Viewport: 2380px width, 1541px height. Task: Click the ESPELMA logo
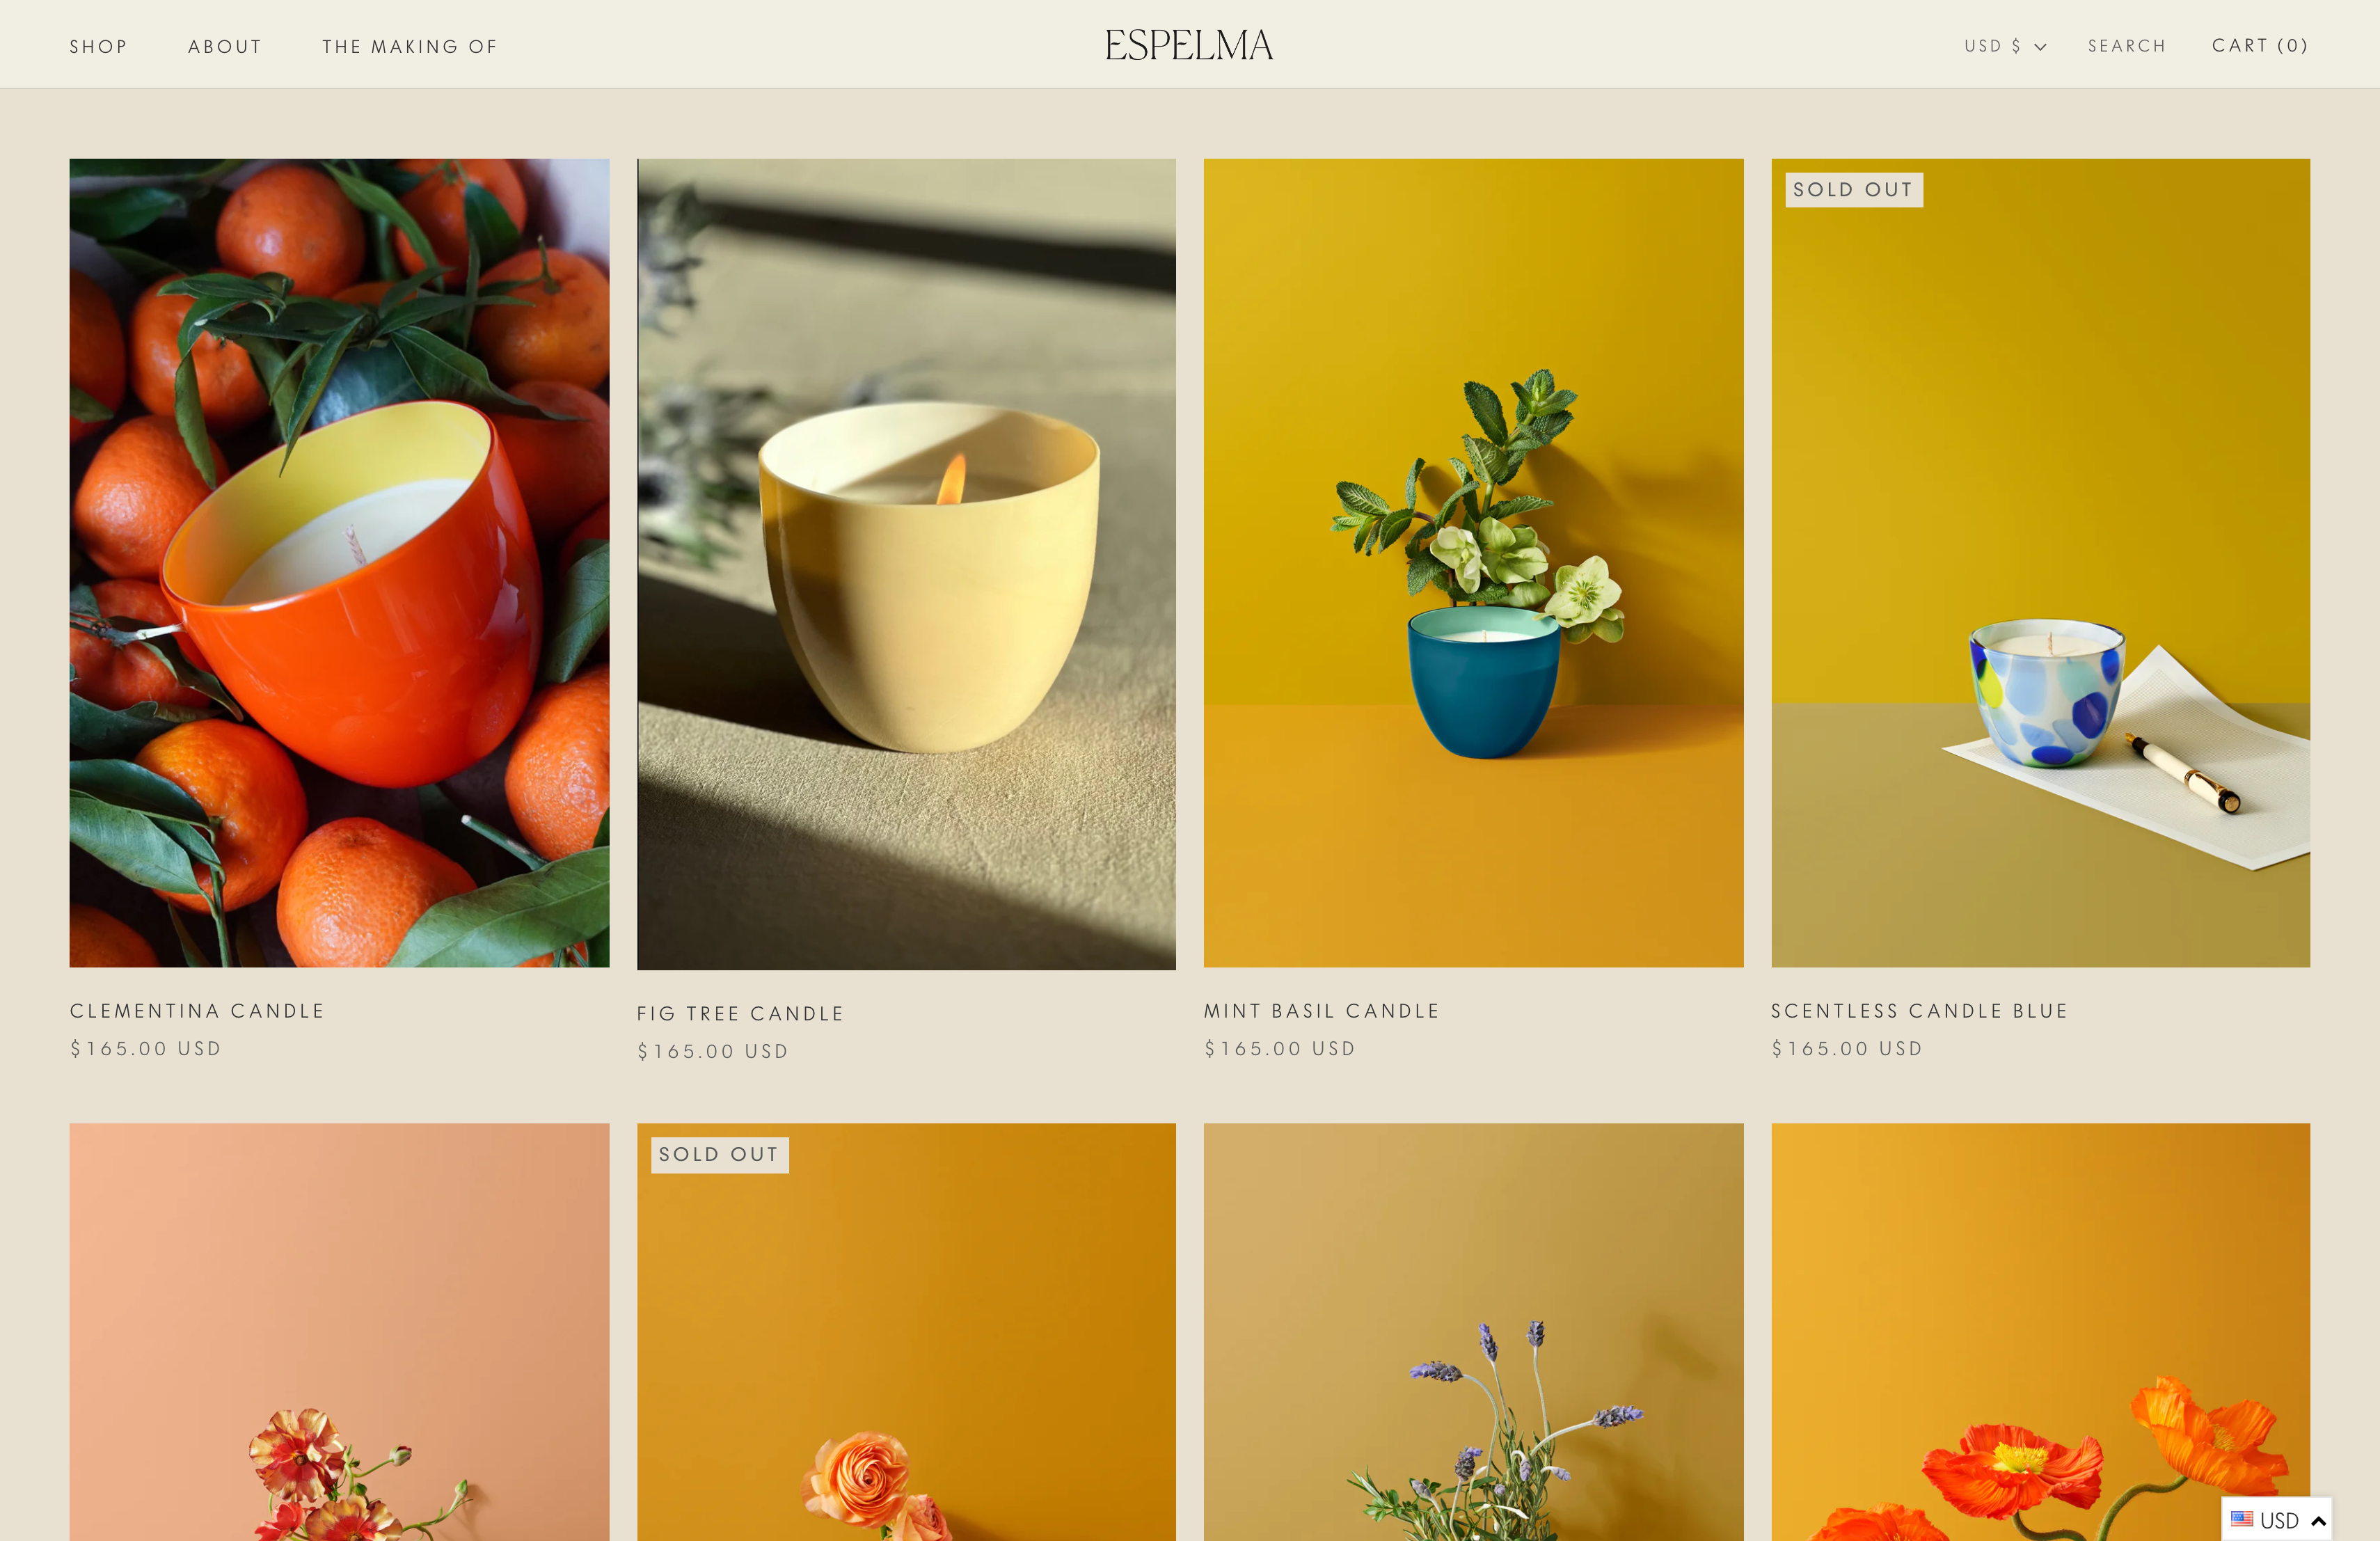click(x=1189, y=45)
